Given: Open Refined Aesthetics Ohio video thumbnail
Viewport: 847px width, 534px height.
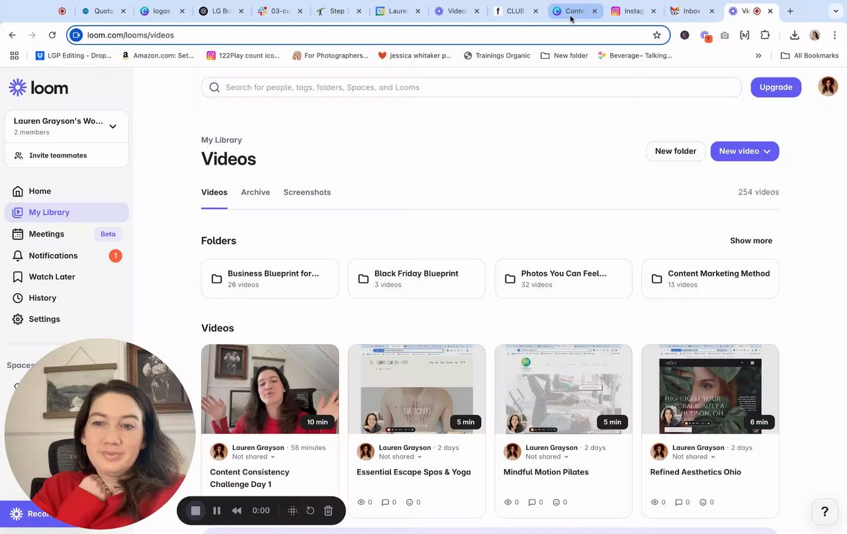Looking at the screenshot, I should [x=710, y=389].
